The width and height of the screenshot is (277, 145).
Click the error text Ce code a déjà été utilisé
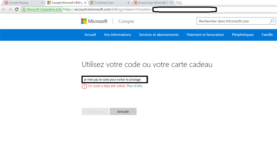[107, 86]
